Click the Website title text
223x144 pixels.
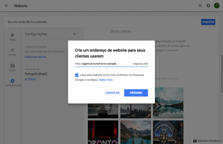[21, 6]
